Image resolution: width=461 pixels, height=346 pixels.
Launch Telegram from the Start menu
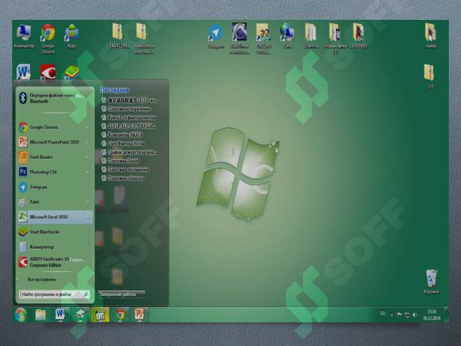(x=54, y=187)
